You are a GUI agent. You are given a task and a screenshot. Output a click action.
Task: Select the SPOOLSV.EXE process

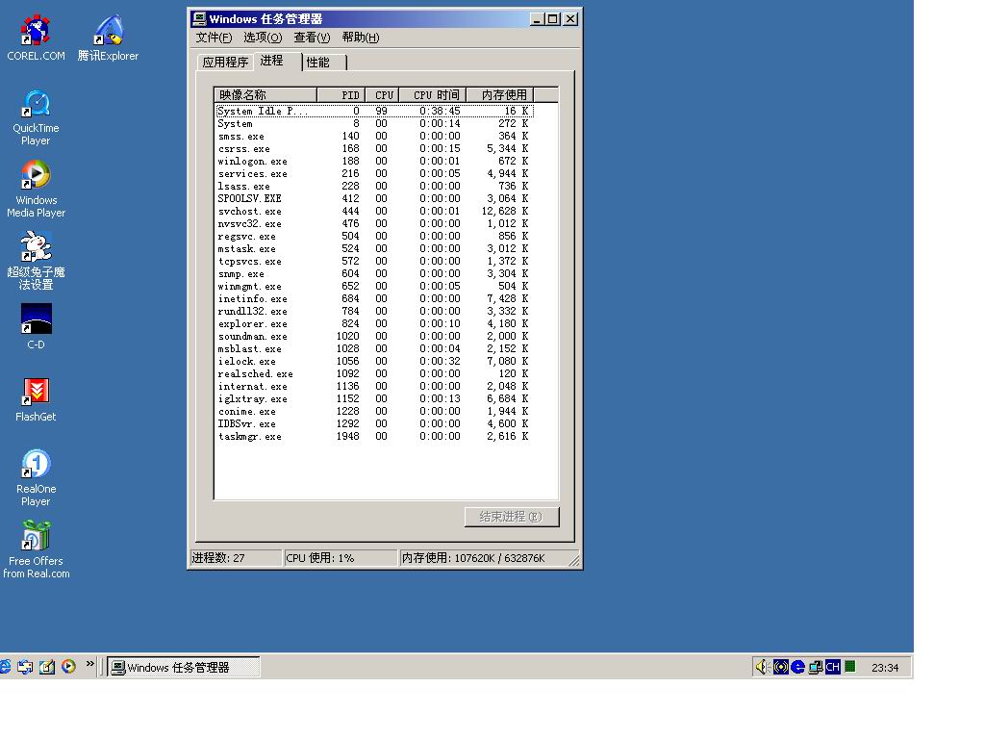pos(374,198)
